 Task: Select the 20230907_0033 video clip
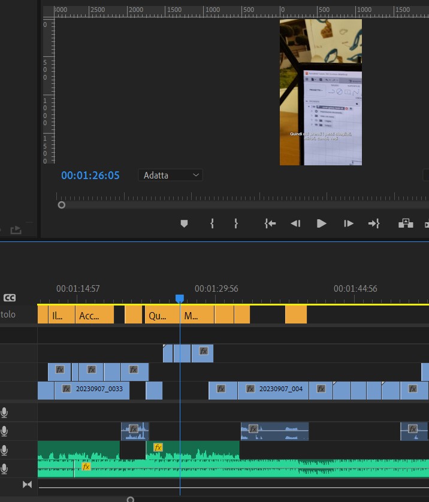[99, 389]
